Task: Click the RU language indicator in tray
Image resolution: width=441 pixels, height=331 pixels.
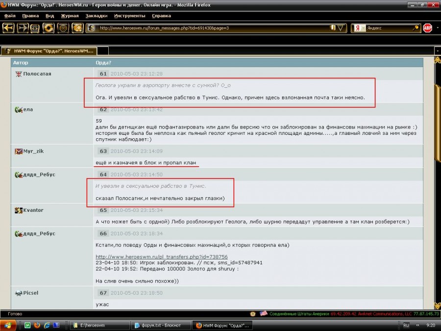Action: coord(406,325)
